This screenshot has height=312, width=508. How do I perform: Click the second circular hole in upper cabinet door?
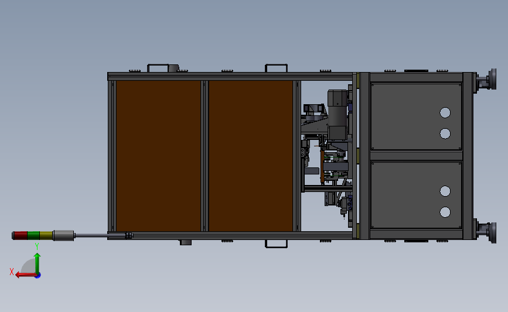pyautogui.click(x=445, y=133)
